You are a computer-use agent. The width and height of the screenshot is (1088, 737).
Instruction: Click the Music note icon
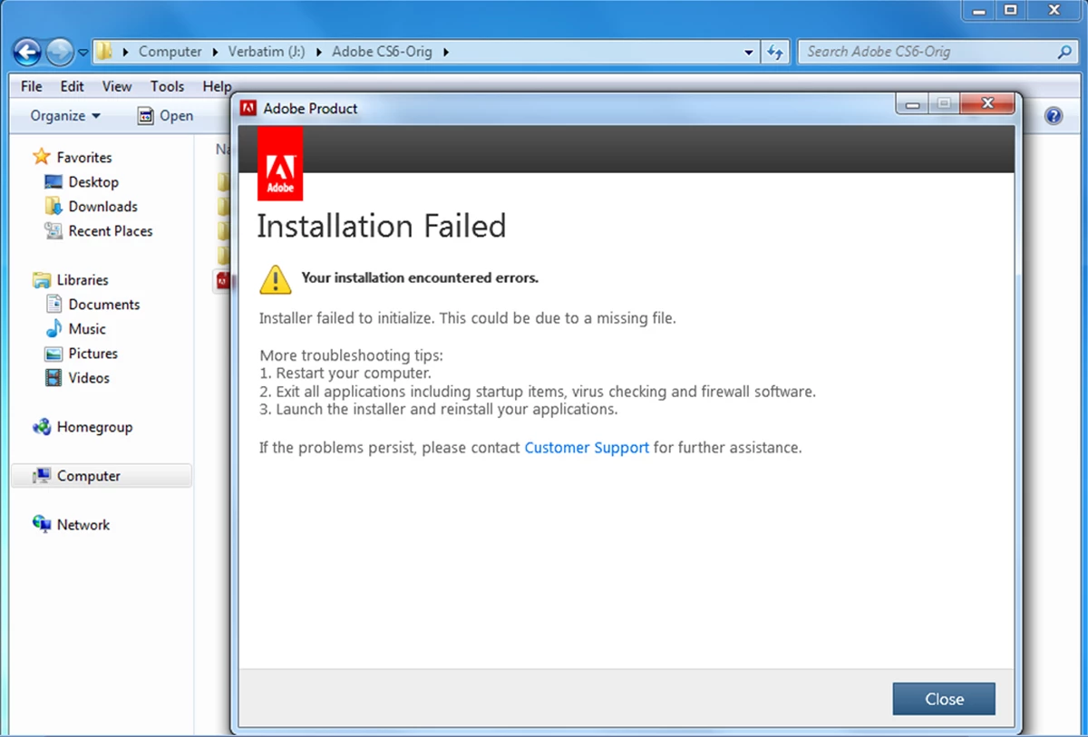(x=53, y=329)
